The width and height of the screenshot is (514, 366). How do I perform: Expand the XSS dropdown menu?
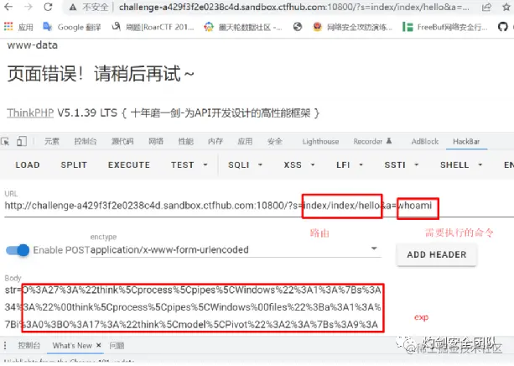tap(299, 165)
